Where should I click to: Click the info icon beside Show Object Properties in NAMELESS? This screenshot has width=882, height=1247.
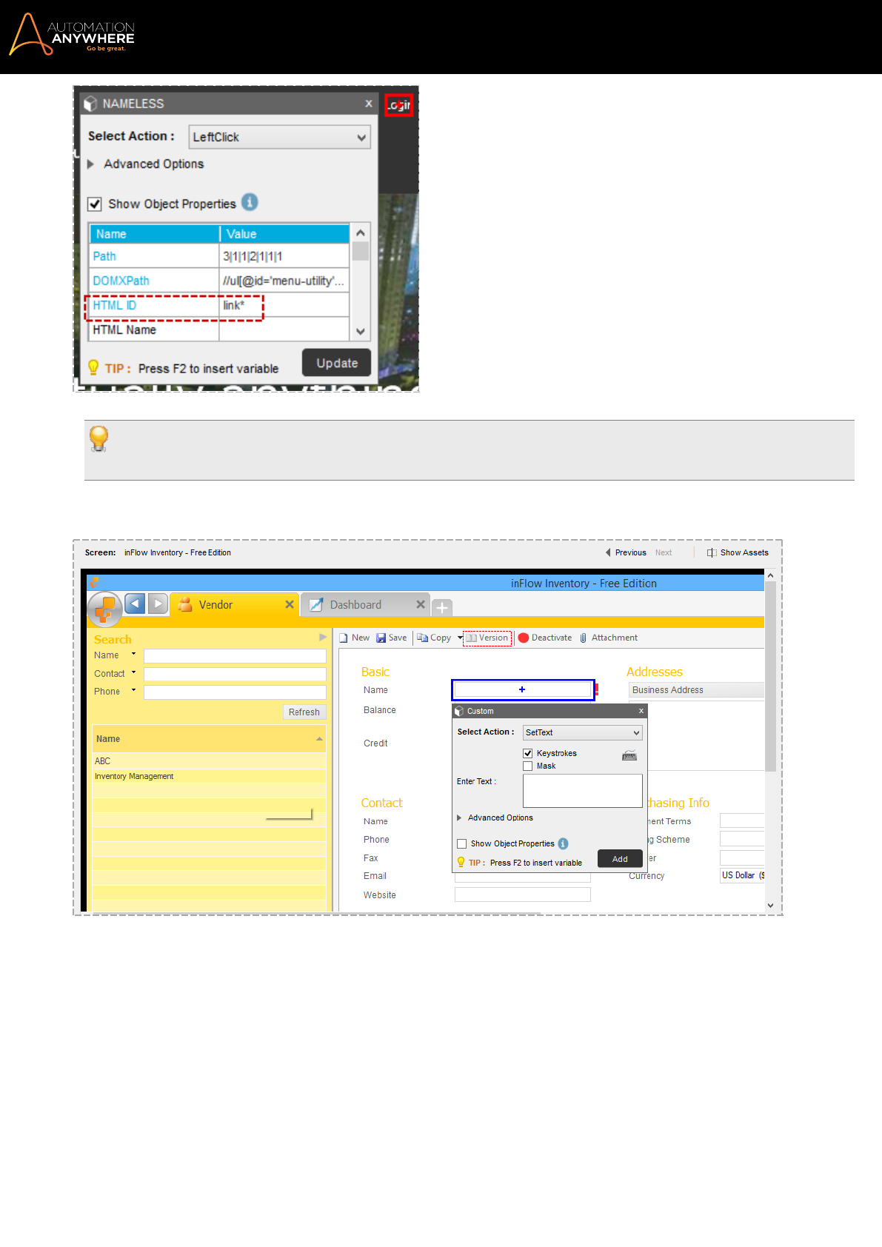pyautogui.click(x=250, y=202)
